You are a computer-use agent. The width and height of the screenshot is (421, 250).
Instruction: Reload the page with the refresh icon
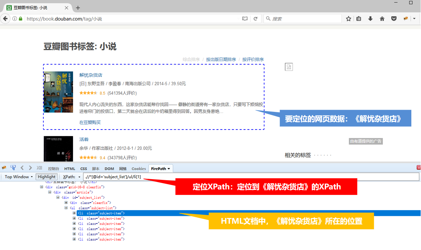click(255, 19)
